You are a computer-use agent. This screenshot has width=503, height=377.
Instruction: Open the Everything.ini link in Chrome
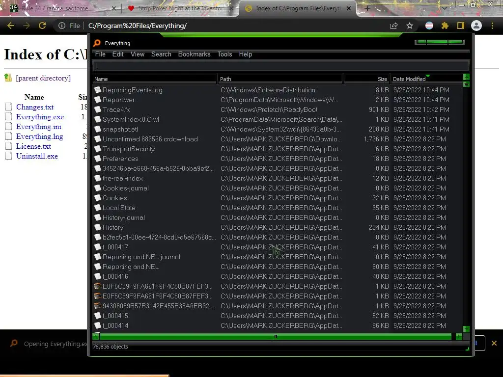38,127
